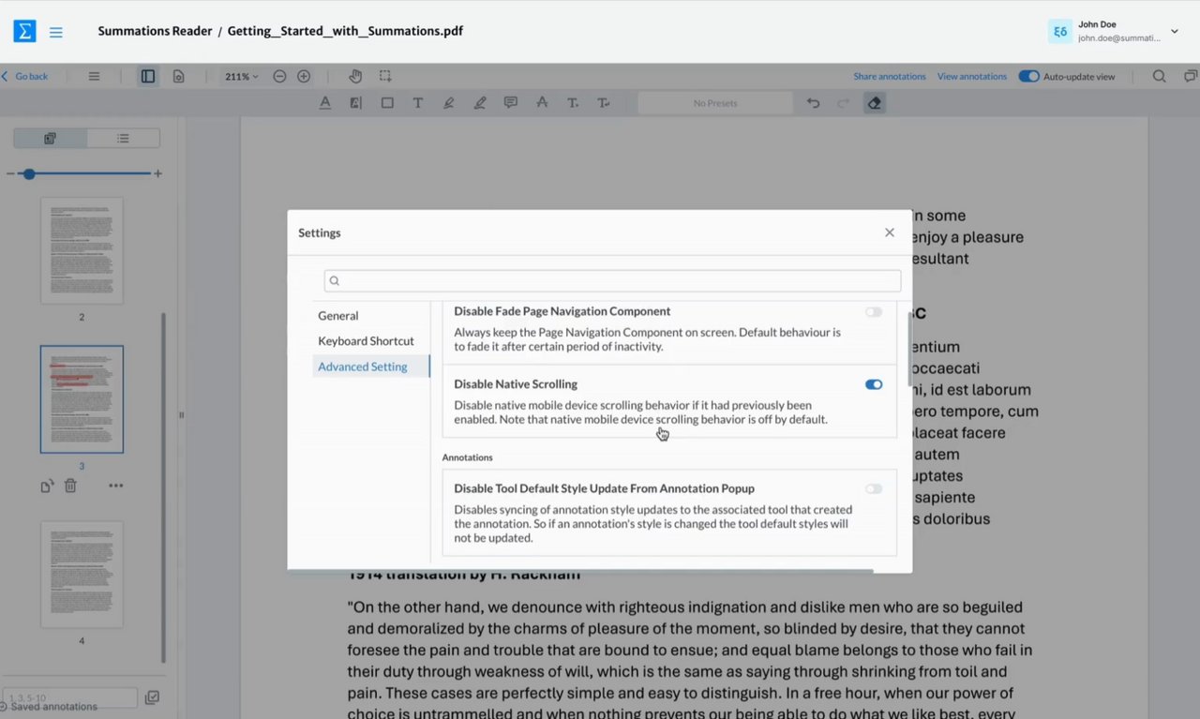Viewport: 1200px width, 719px height.
Task: Turn off Auto-update view switch
Action: [1028, 76]
